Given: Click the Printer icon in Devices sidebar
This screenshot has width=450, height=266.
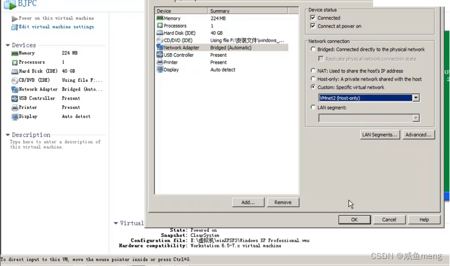Looking at the screenshot, I should [15, 108].
